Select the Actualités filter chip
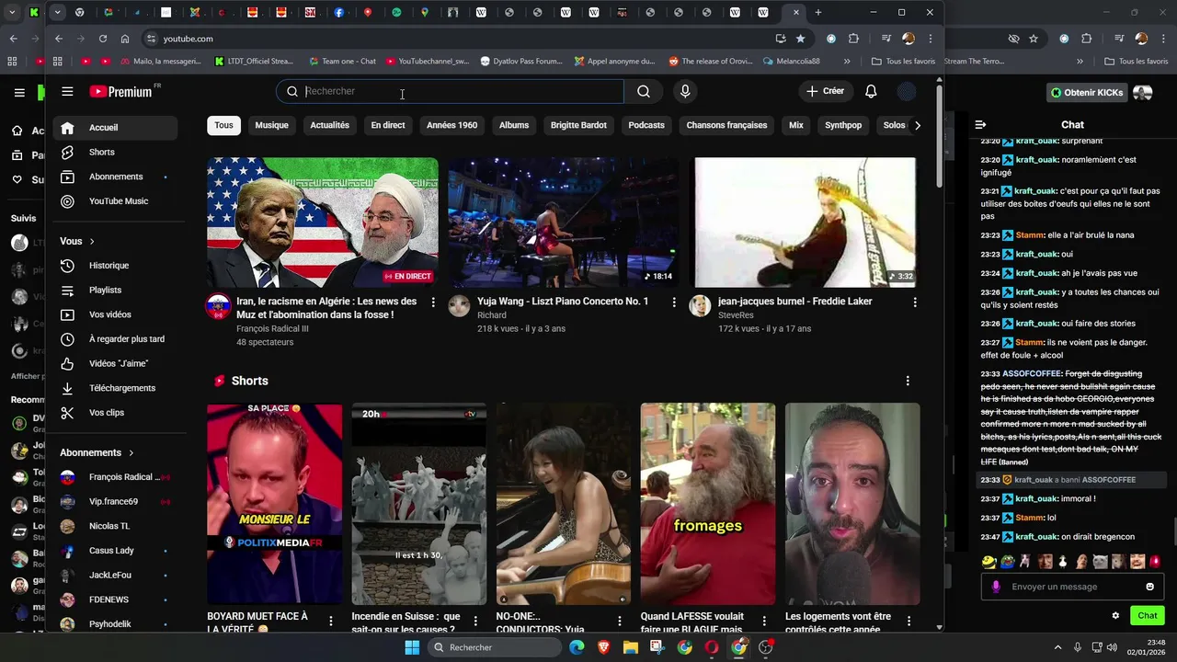 click(329, 125)
